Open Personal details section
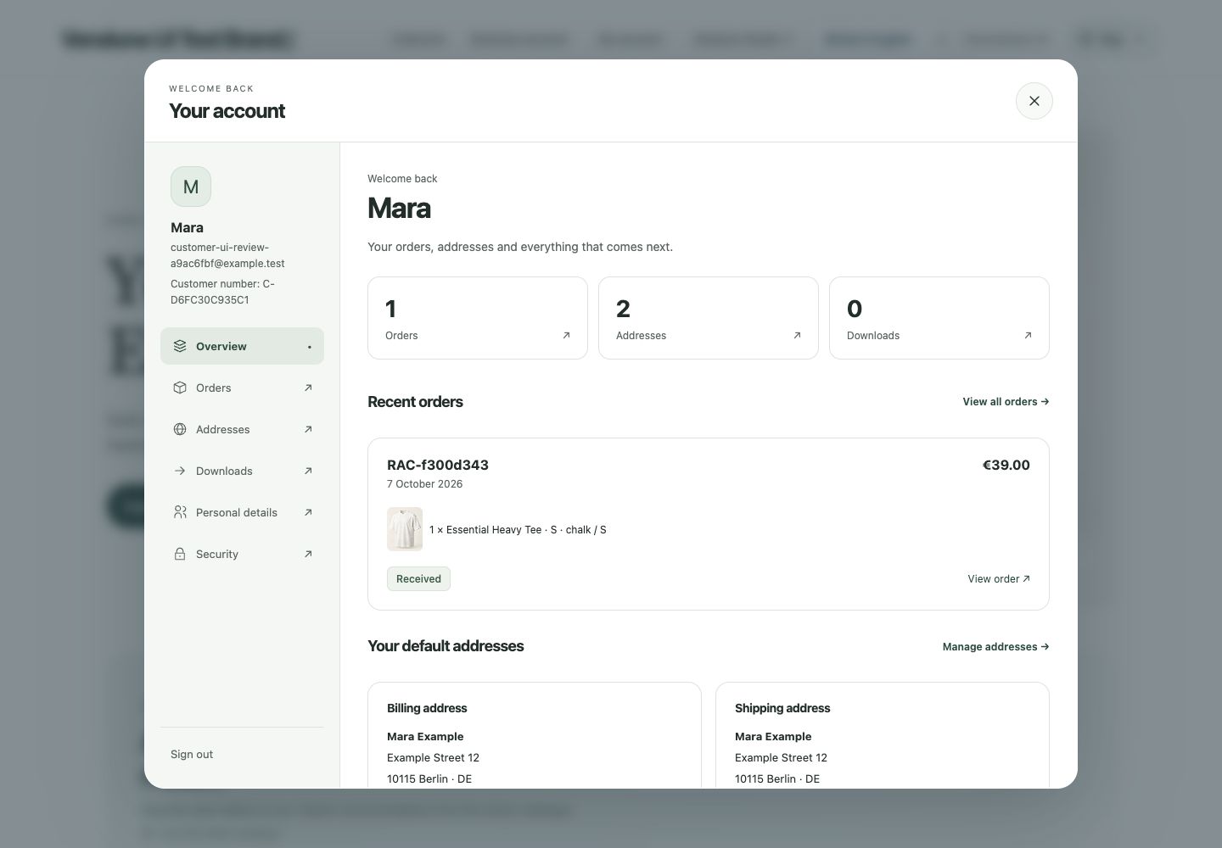 (x=242, y=512)
